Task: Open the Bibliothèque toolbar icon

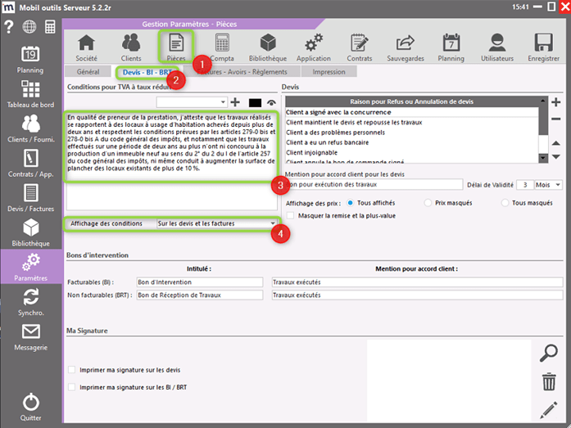Action: (x=267, y=47)
